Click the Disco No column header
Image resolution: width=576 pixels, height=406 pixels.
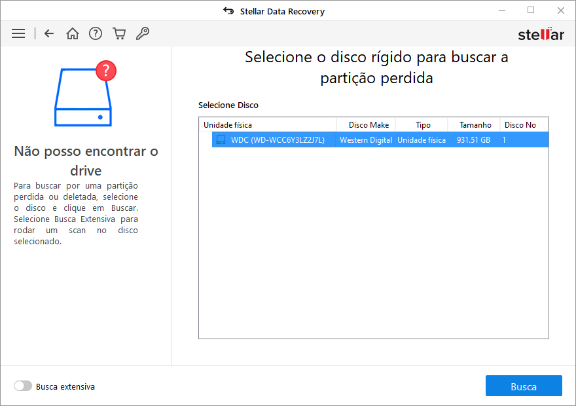click(x=524, y=125)
